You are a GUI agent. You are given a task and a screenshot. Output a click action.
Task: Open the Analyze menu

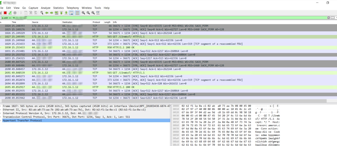tap(46, 8)
